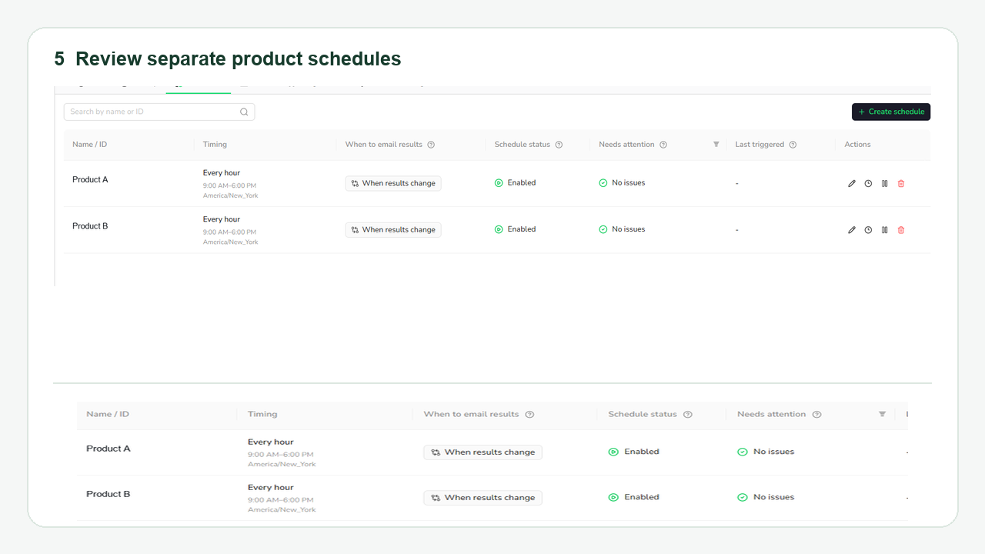The image size is (985, 554).
Task: Pause the Product B schedule
Action: point(885,229)
